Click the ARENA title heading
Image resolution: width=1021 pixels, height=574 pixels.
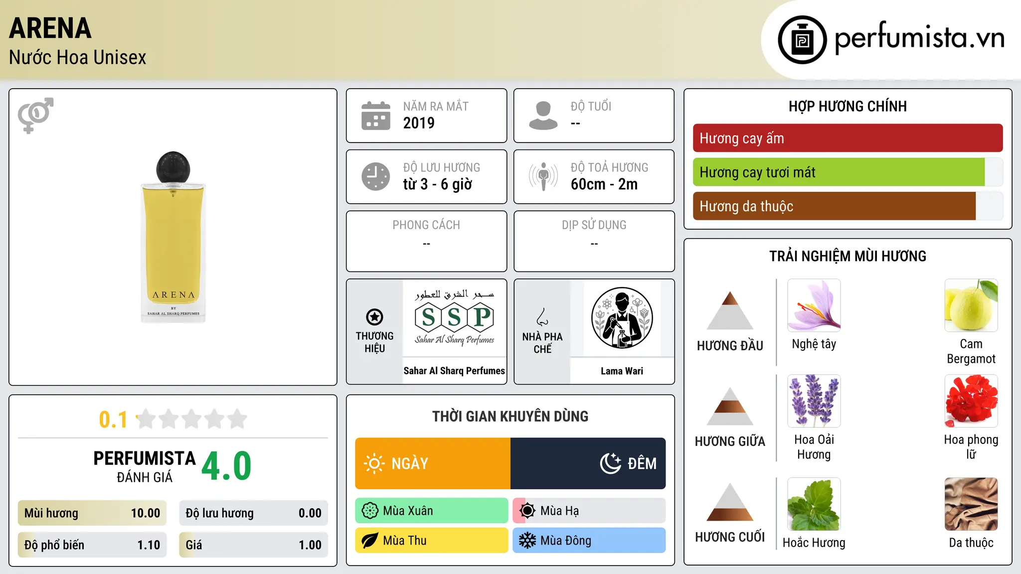point(50,28)
